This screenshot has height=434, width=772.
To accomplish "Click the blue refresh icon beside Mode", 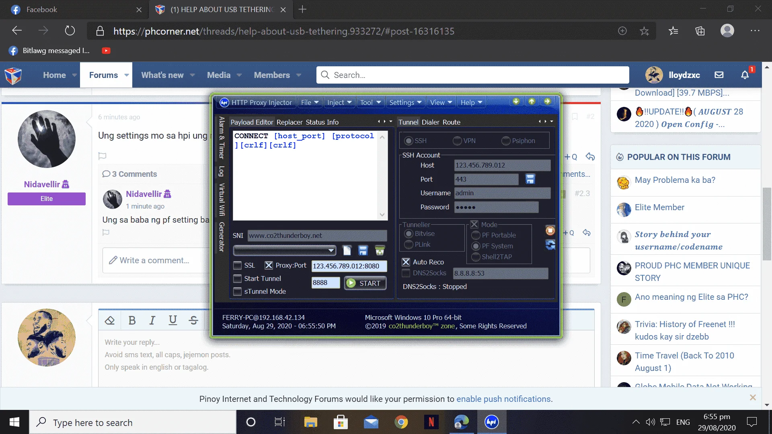I will coord(550,244).
